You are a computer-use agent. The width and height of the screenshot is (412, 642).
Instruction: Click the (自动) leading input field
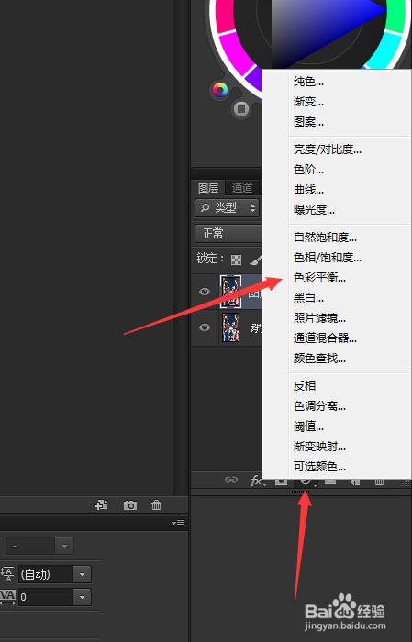(46, 574)
